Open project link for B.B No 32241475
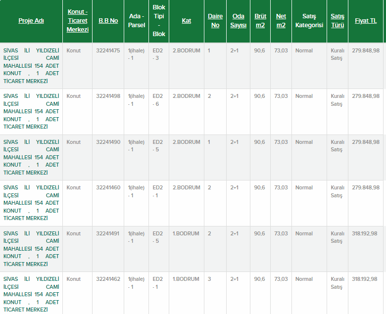Viewport: 386px width, 314px height. click(31, 66)
